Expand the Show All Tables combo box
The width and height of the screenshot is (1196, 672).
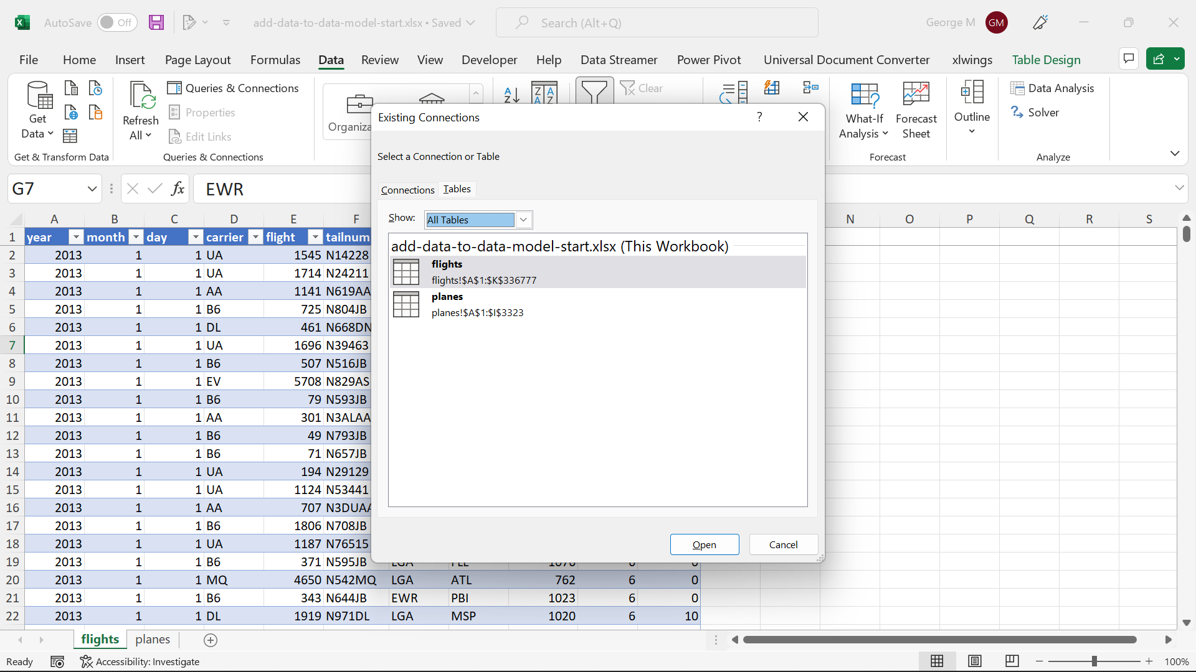[x=523, y=220]
